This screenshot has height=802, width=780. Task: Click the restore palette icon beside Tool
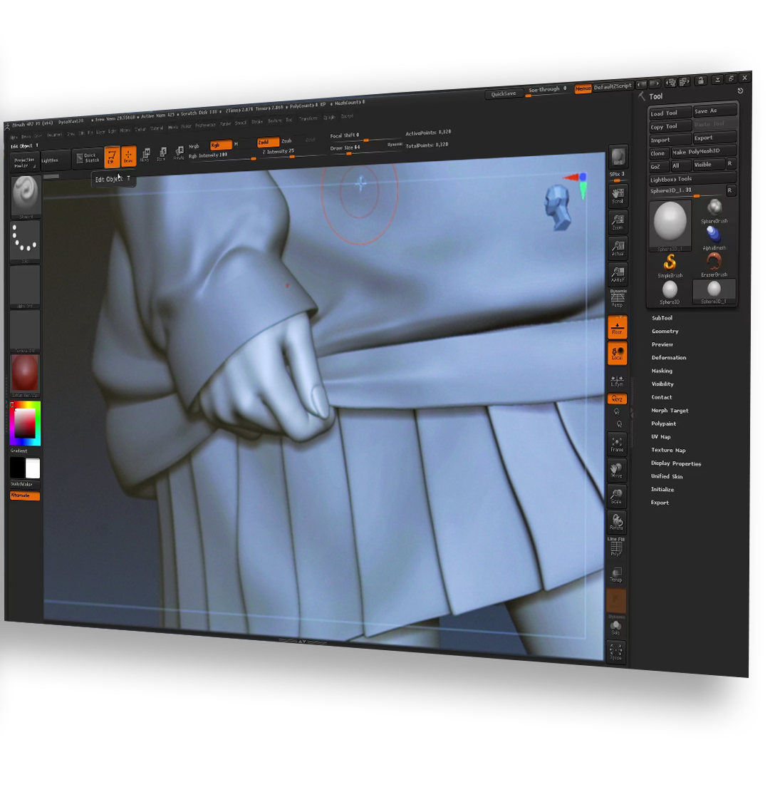[x=740, y=91]
